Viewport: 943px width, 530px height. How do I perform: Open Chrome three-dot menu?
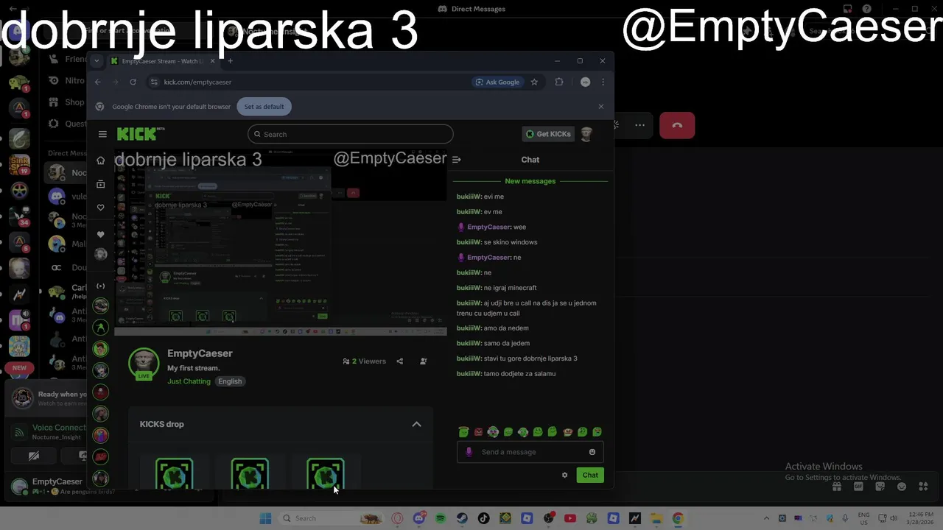tap(603, 82)
